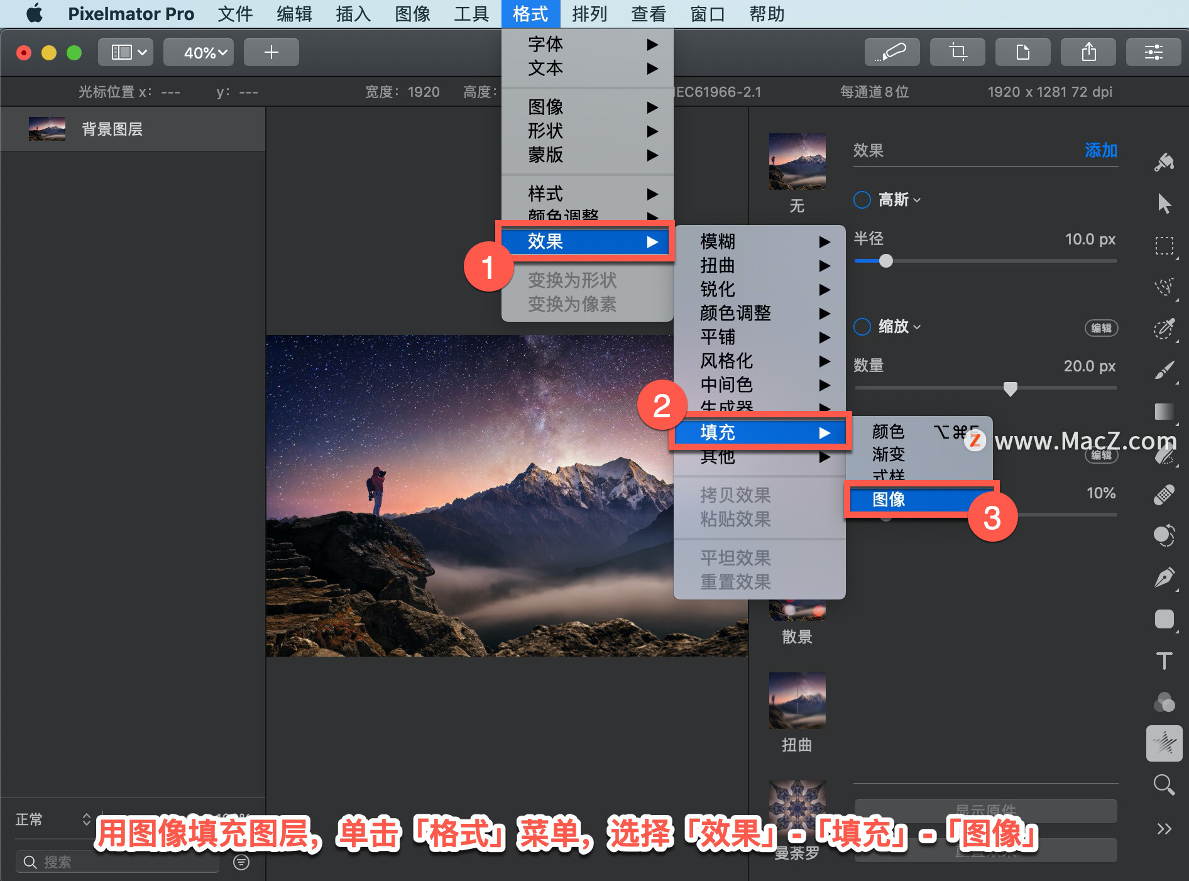This screenshot has height=881, width=1189.
Task: Select the Type text tool
Action: [1164, 660]
